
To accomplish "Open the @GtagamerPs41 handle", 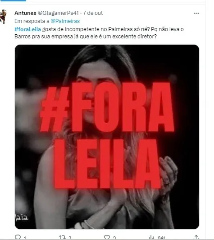I will pyautogui.click(x=58, y=13).
